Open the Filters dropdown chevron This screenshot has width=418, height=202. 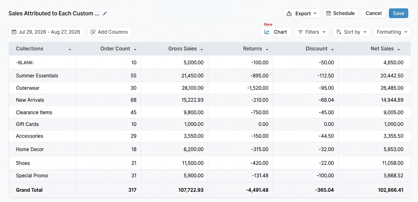[324, 32]
